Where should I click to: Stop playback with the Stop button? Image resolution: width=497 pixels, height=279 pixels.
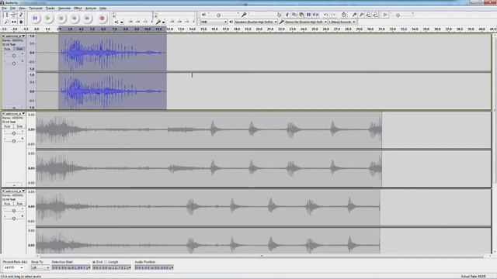coord(61,19)
